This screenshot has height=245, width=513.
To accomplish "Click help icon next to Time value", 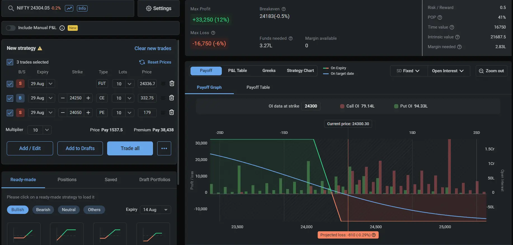I will (x=452, y=27).
